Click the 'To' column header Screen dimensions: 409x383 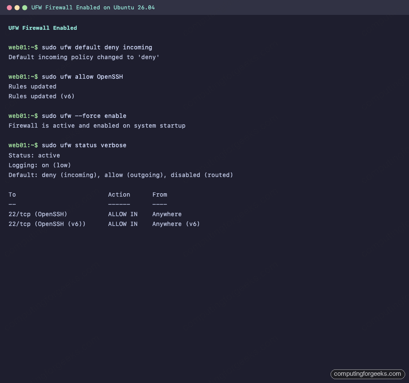12,194
